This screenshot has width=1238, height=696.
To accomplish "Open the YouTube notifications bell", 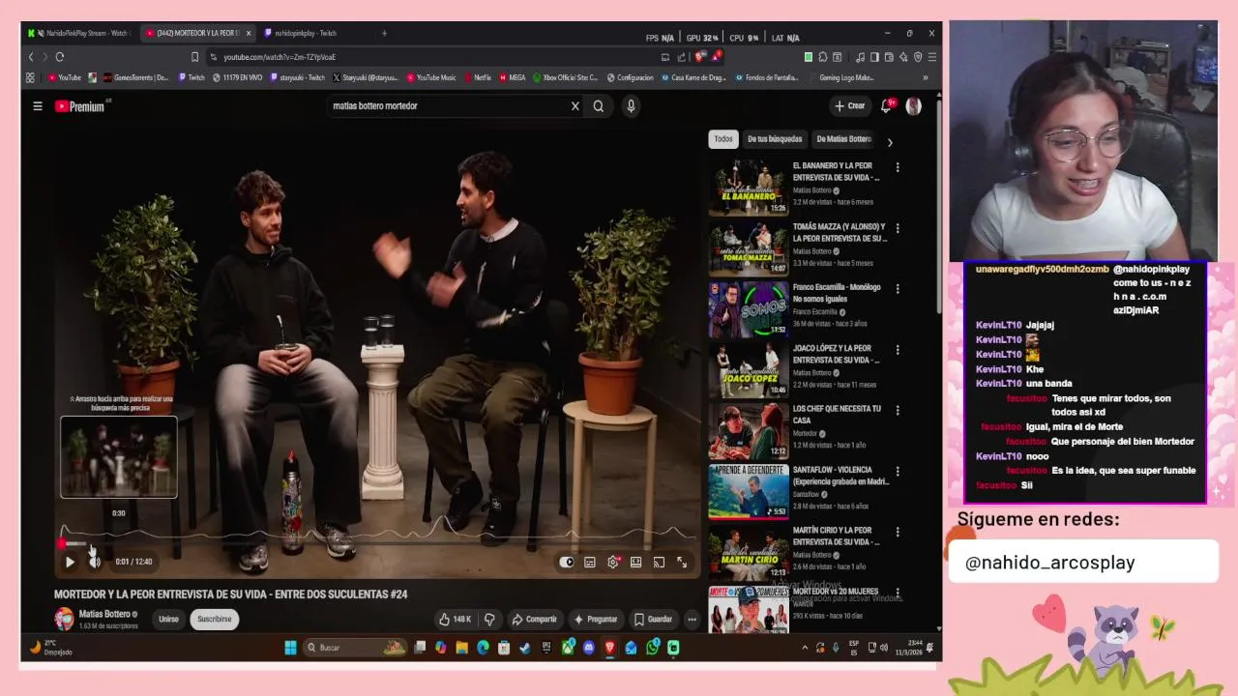I will pos(886,106).
